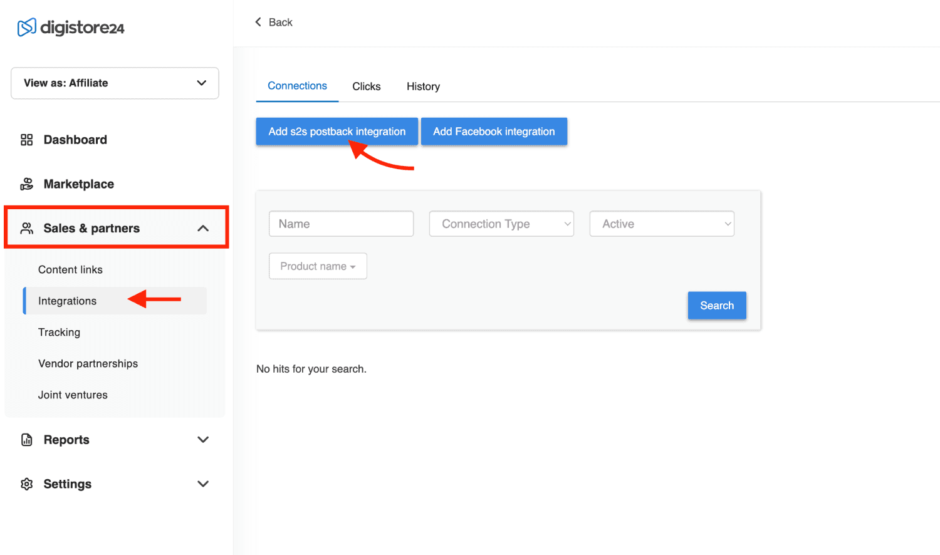Click the Marketplace hand icon
The height and width of the screenshot is (555, 940).
(x=26, y=184)
